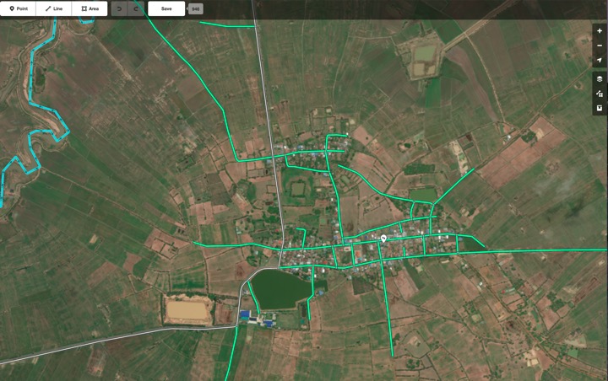Screen dimensions: 608x381
Task: Select the Point drawing tool
Action: [x=18, y=8]
